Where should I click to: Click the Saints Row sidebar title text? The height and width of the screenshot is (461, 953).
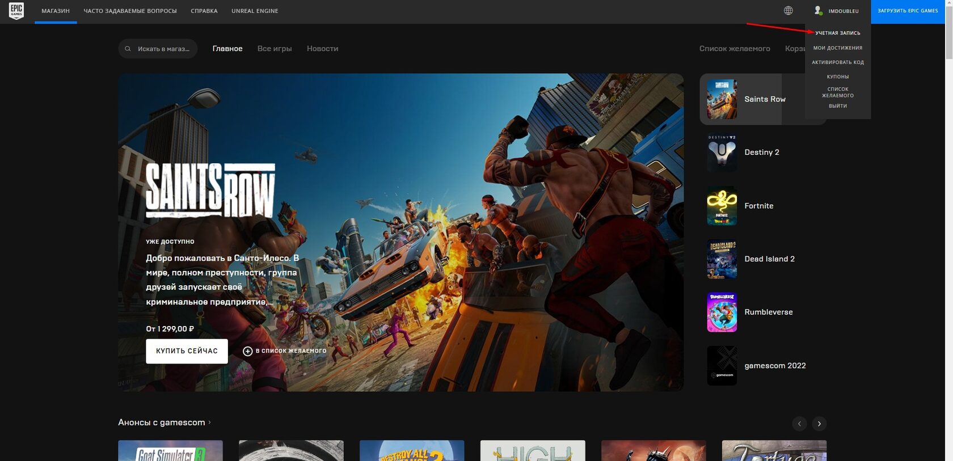[765, 99]
